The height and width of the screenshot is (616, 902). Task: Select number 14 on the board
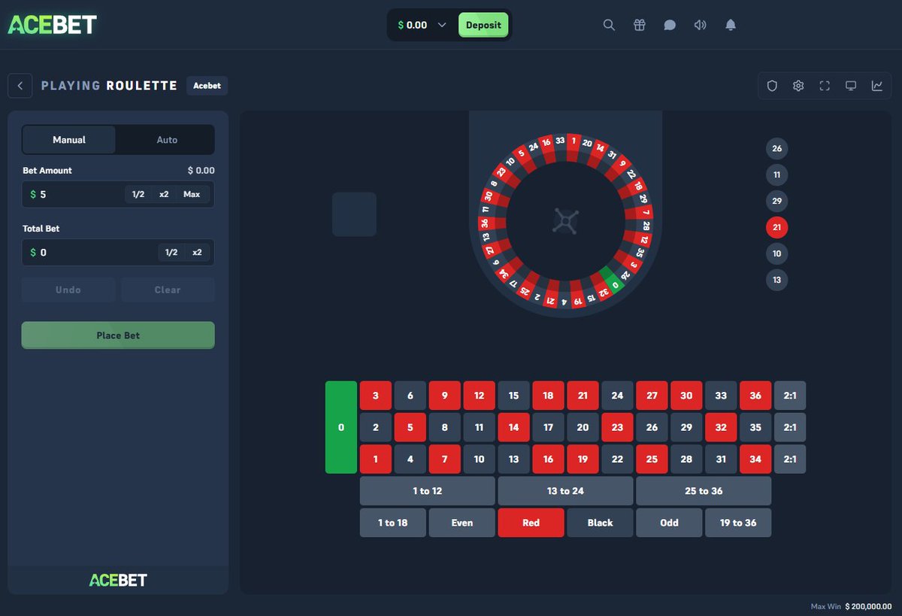tap(513, 427)
